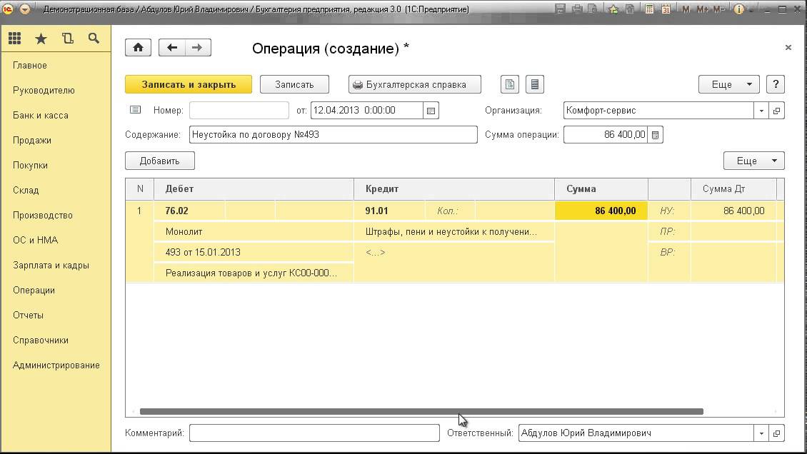Open the top Еще dropdown menu
807x454 pixels.
coord(728,84)
